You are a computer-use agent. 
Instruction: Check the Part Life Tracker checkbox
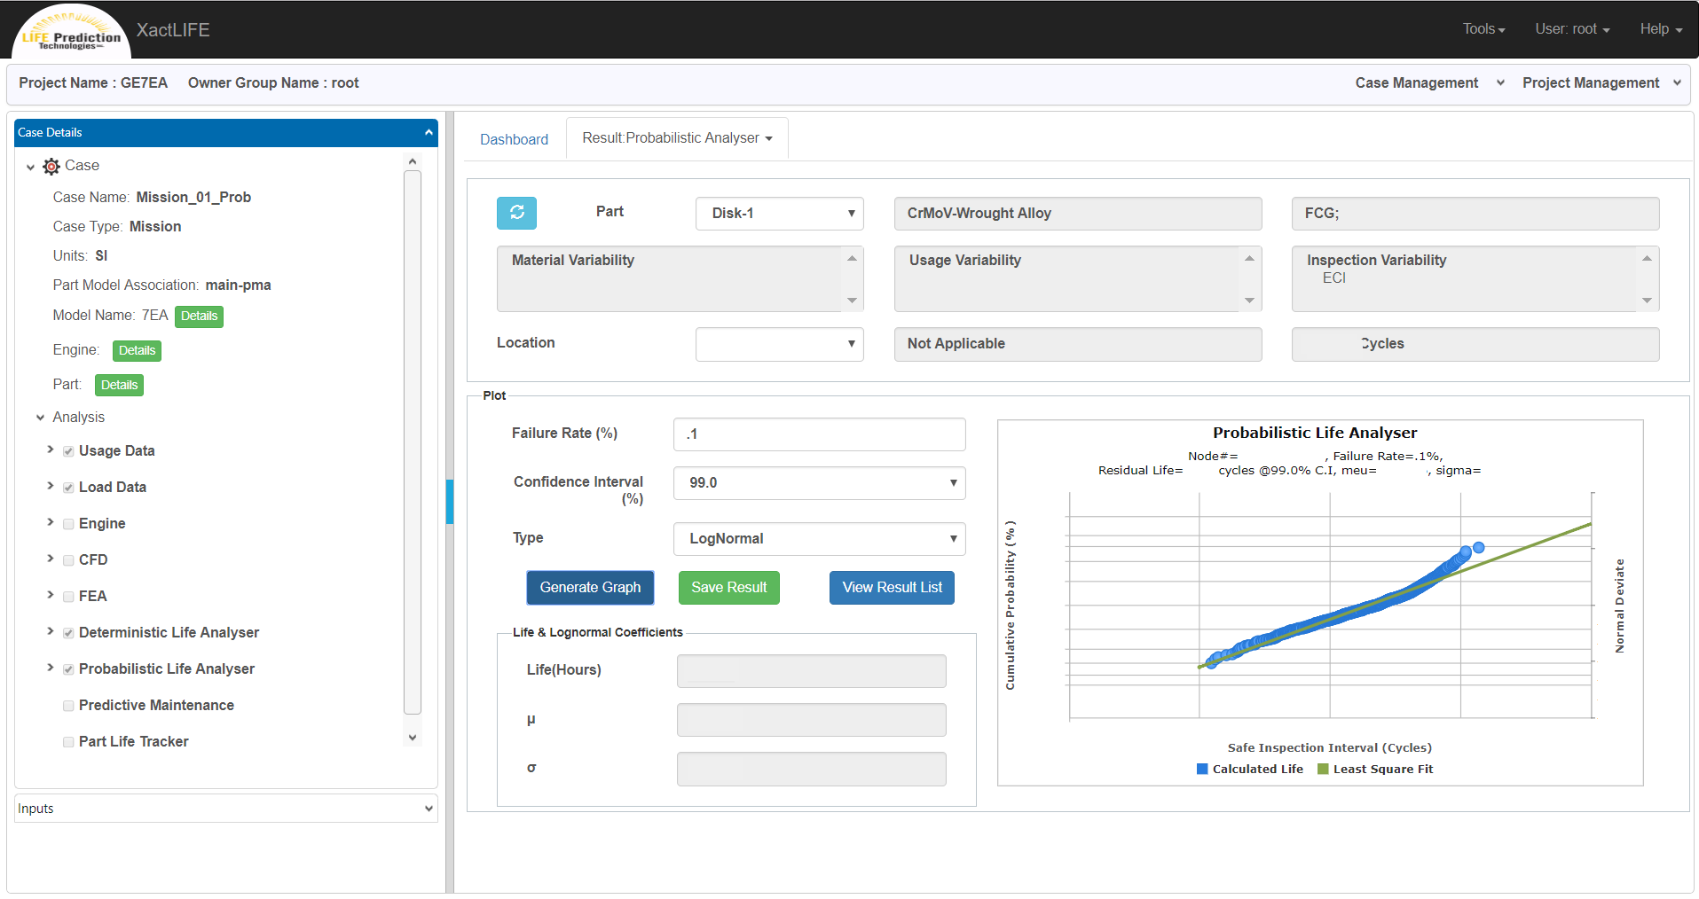[x=68, y=742]
